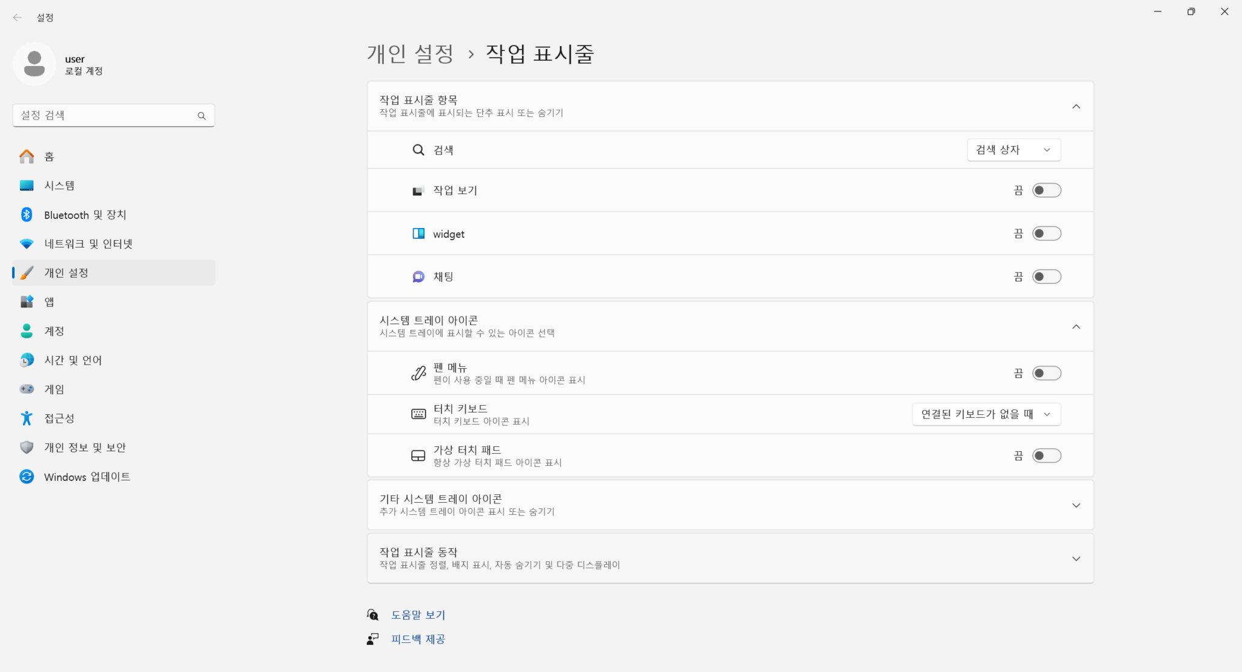The image size is (1242, 672).
Task: Click the back arrow icon
Action: pyautogui.click(x=17, y=18)
